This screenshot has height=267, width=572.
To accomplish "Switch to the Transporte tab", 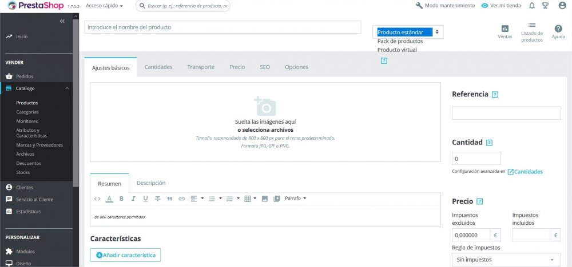I will click(x=201, y=67).
